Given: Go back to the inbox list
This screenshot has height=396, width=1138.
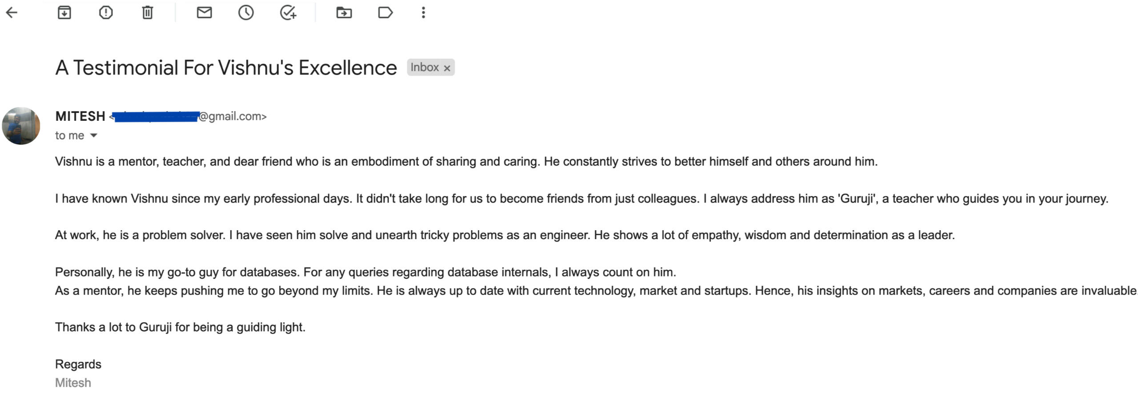Looking at the screenshot, I should pyautogui.click(x=12, y=12).
